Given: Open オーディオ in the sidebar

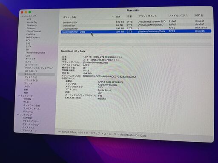Looking at the screenshot, I should point(30,59).
